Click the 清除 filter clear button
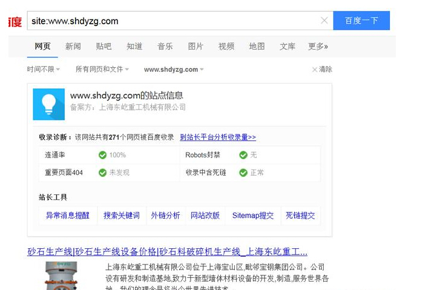This screenshot has height=290, width=437. (x=322, y=69)
